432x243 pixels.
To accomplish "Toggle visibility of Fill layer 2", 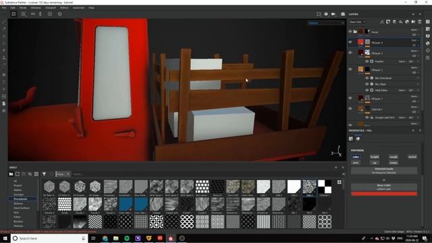I will pos(350,69).
